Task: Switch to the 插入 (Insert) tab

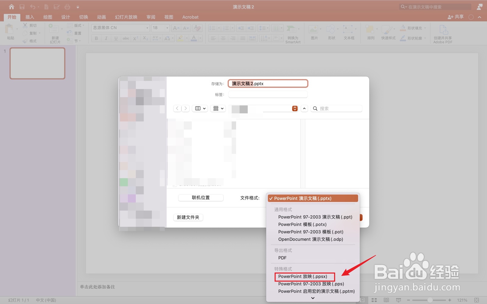Action: pos(30,17)
